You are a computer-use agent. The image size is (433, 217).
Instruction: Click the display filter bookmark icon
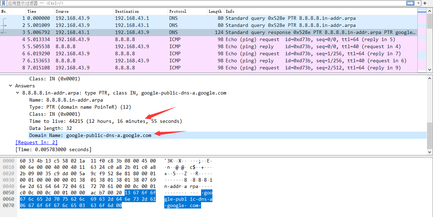pos(4,3)
